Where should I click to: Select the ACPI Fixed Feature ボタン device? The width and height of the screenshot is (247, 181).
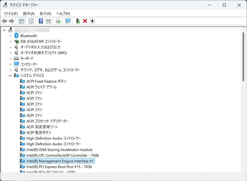click(46, 81)
